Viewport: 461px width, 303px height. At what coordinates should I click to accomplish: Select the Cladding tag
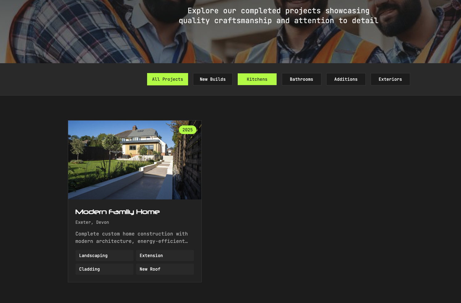tap(104, 269)
